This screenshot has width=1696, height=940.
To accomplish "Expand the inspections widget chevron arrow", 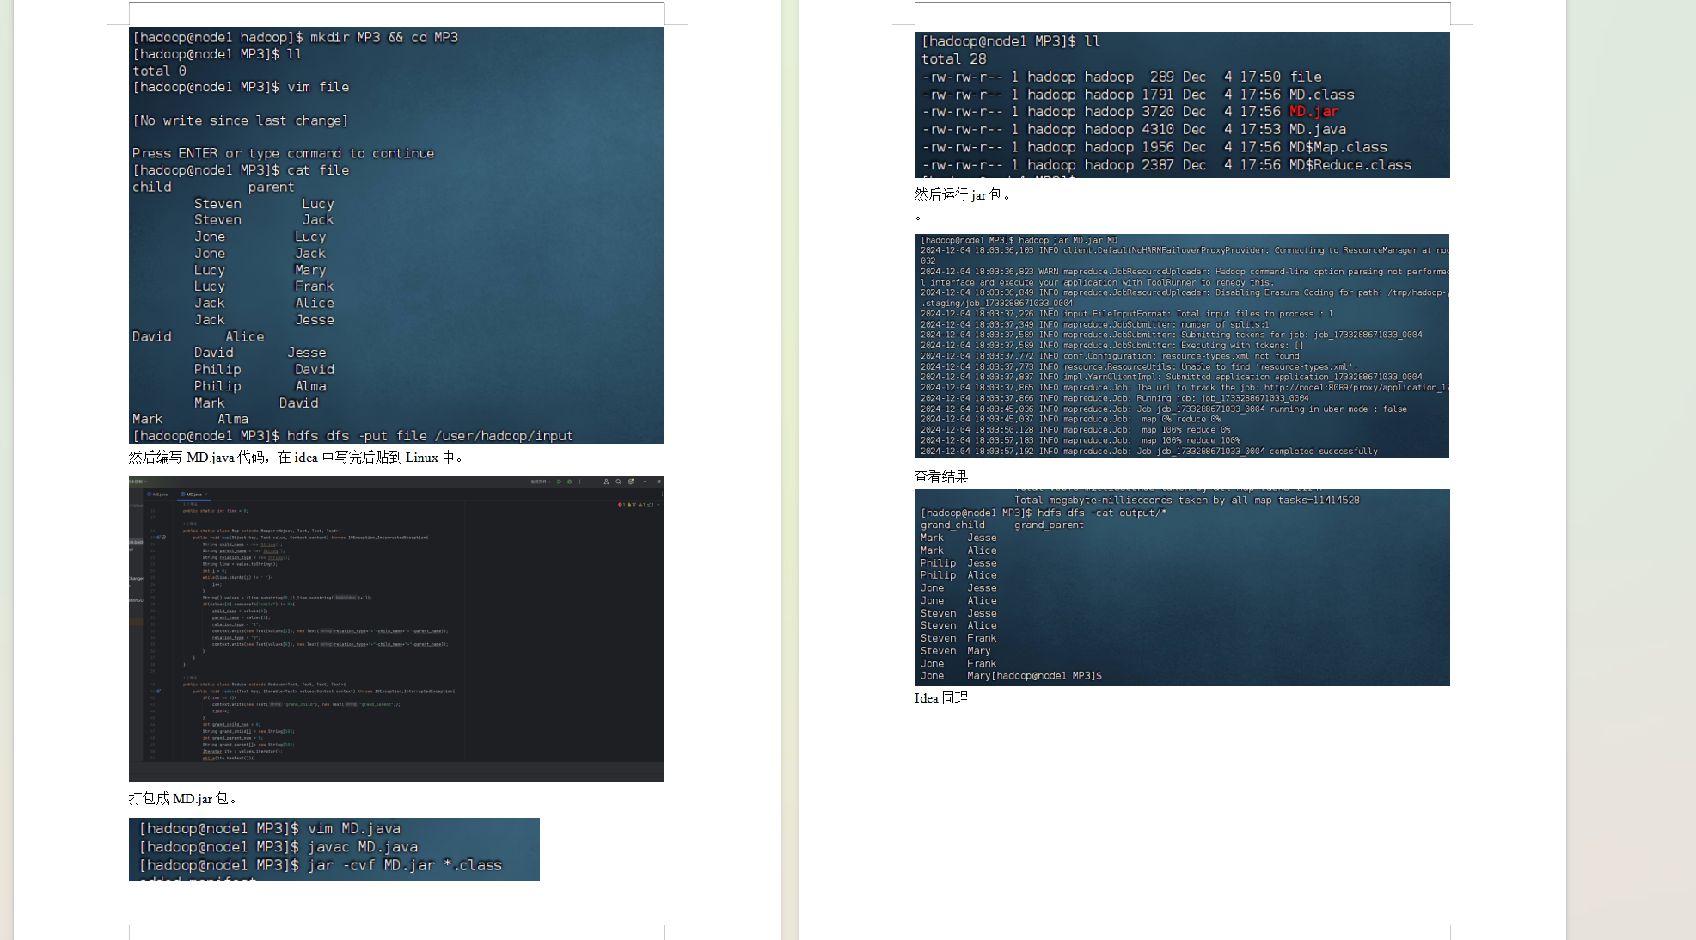I will (658, 505).
